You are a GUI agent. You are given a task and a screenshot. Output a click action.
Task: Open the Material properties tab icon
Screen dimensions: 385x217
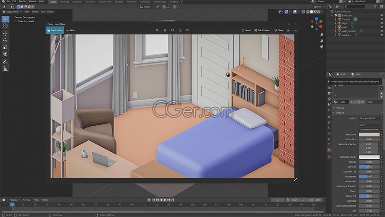329,150
